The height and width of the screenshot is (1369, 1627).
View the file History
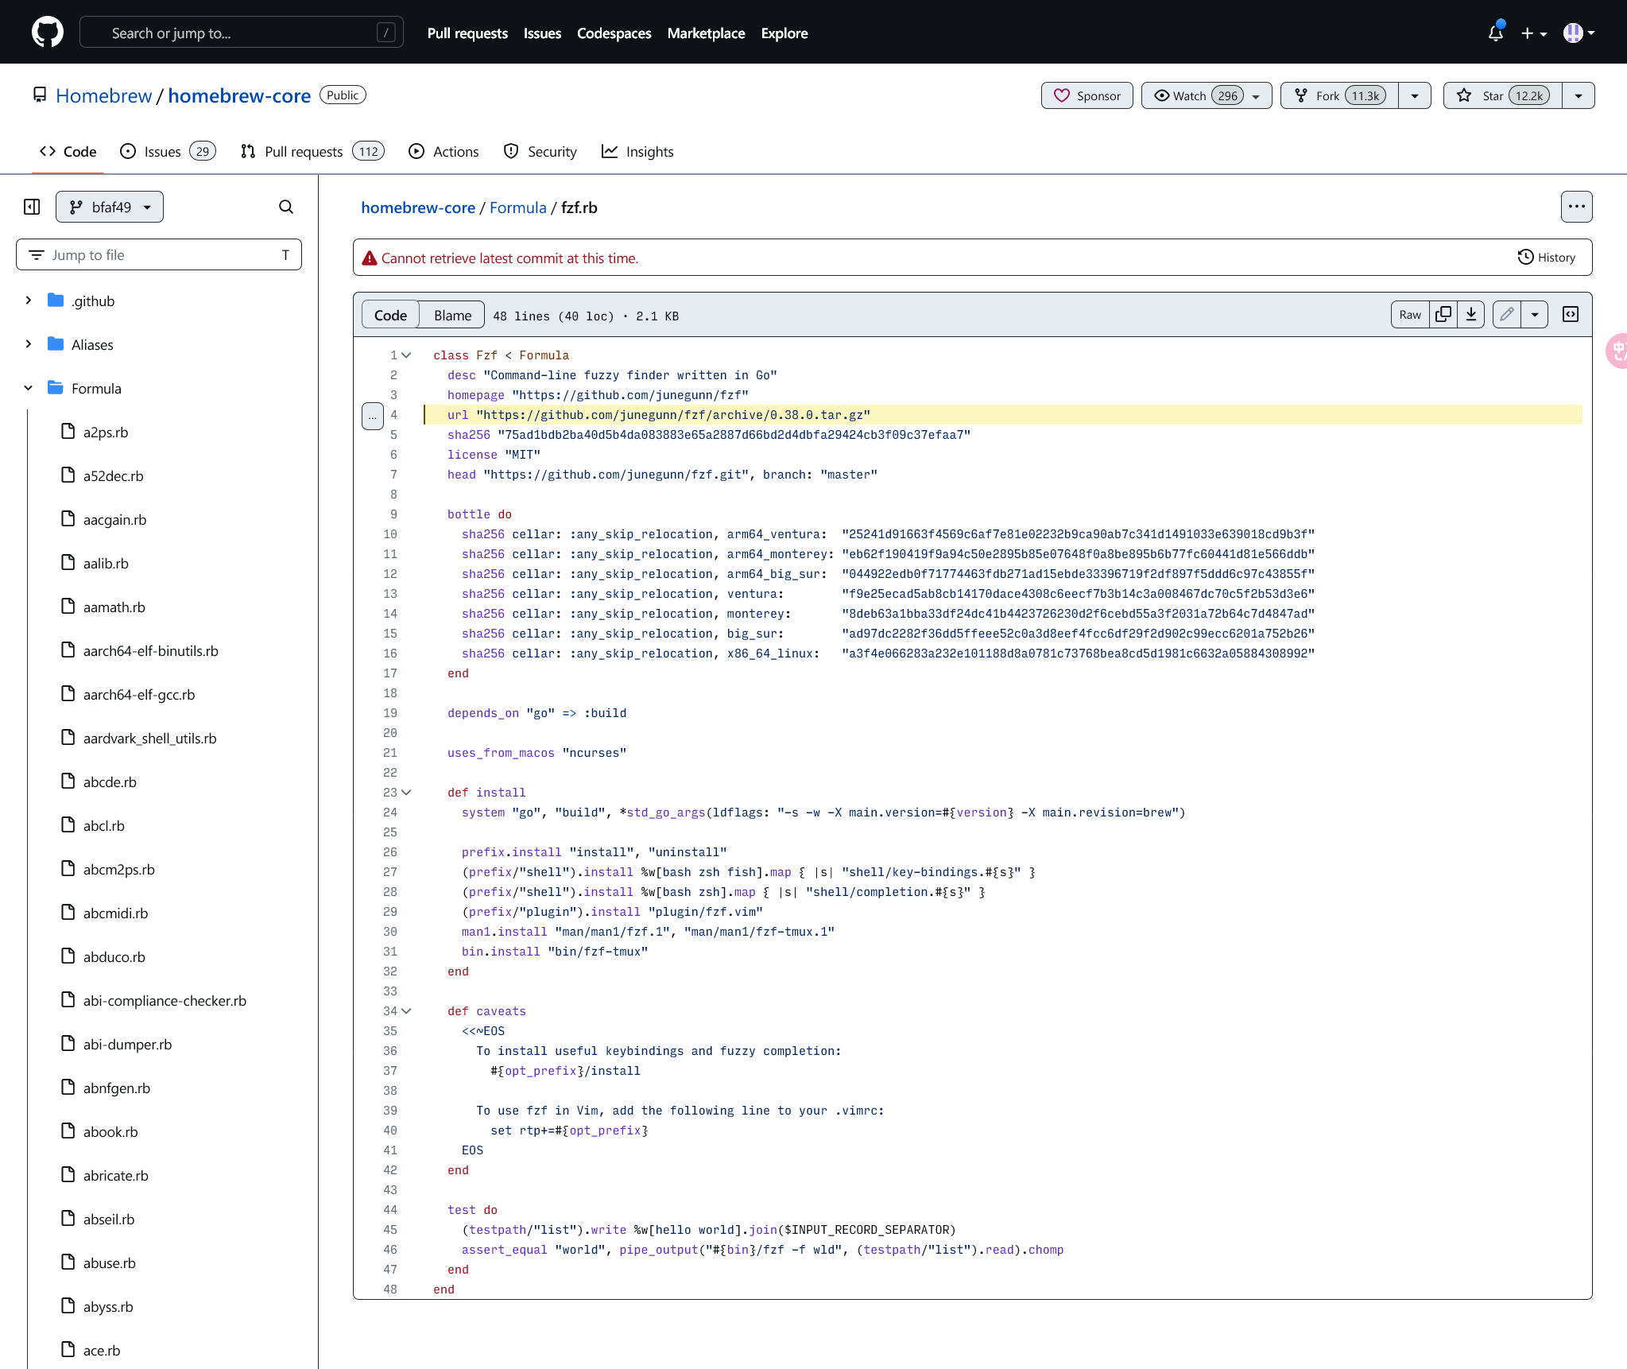(x=1547, y=257)
